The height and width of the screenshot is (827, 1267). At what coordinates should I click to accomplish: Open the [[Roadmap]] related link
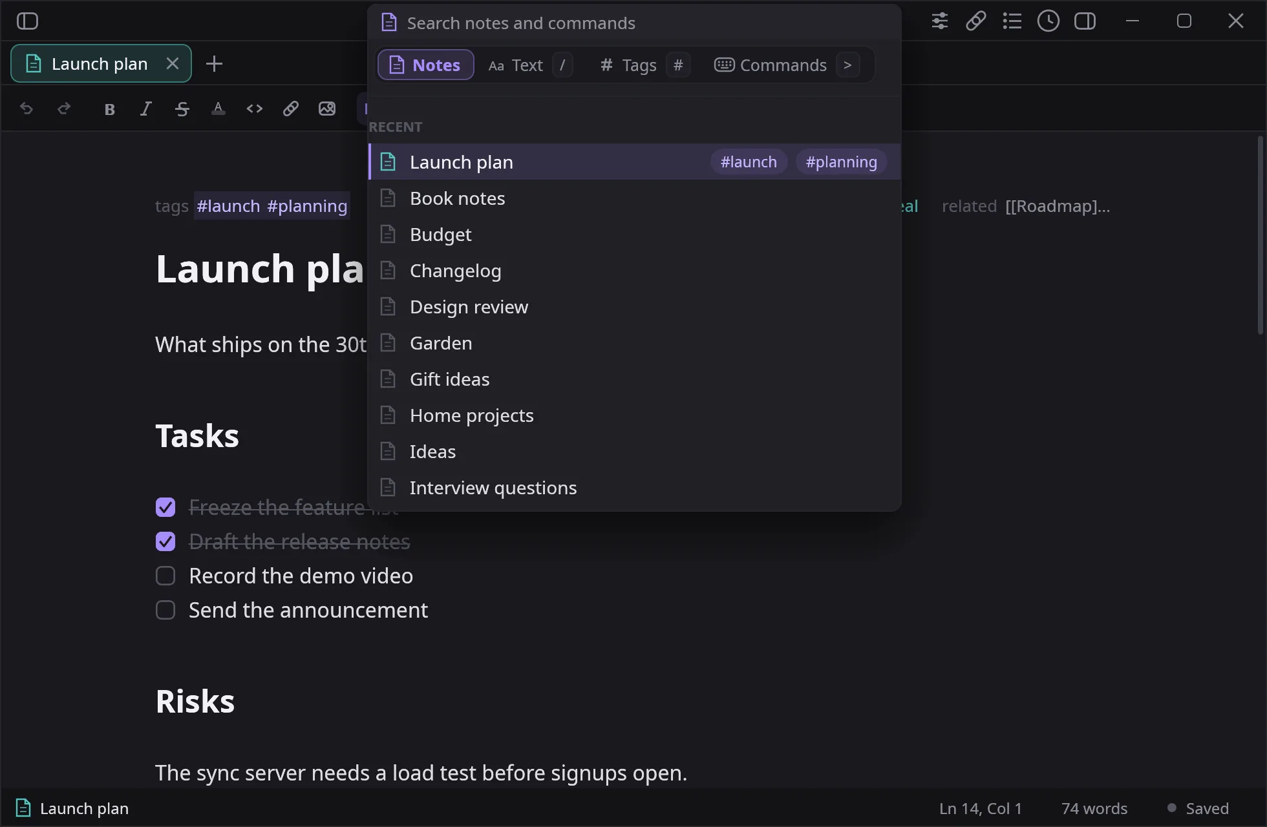(1058, 206)
